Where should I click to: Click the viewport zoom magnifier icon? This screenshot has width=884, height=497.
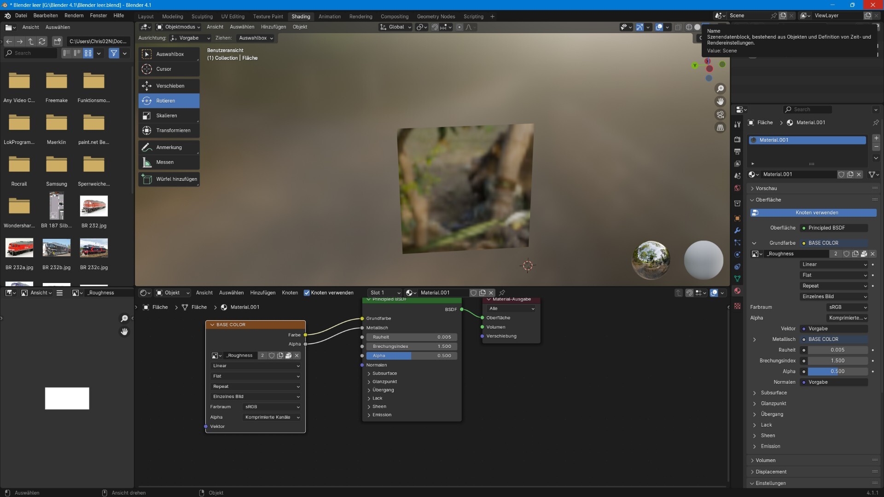(720, 88)
